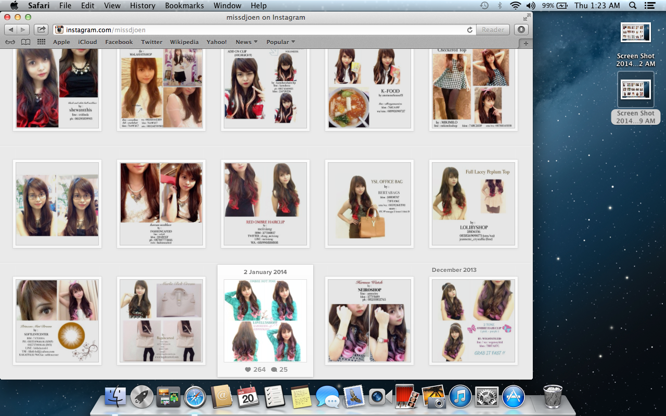Open the Trash in the Dock
The height and width of the screenshot is (416, 666).
tap(553, 397)
